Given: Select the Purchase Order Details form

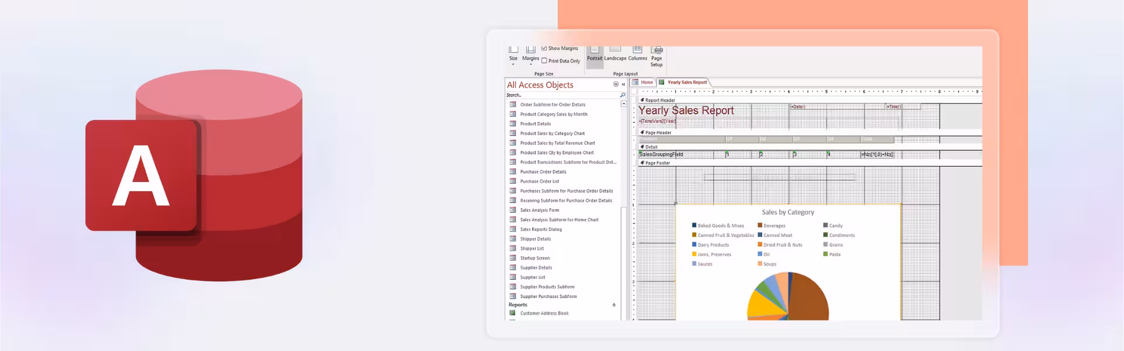Looking at the screenshot, I should 543,172.
